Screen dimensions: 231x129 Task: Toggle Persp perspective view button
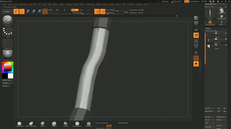coord(196,23)
